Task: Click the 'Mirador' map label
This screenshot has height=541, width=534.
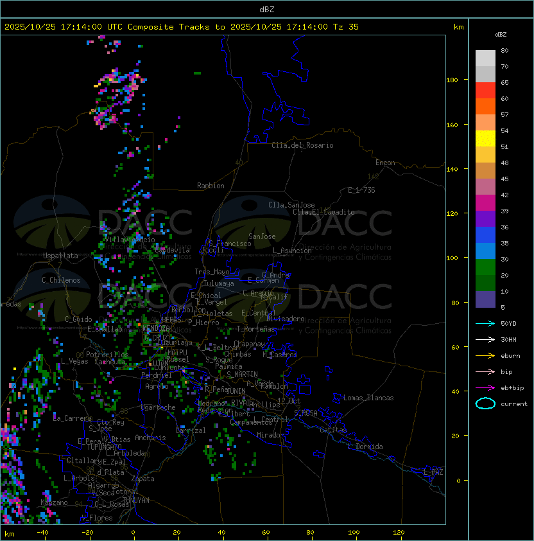Action: tap(271, 435)
